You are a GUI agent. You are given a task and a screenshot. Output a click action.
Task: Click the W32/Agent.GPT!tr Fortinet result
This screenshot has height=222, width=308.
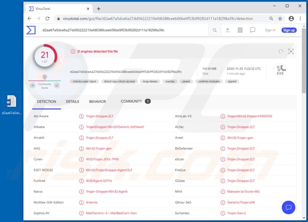pos(99,181)
